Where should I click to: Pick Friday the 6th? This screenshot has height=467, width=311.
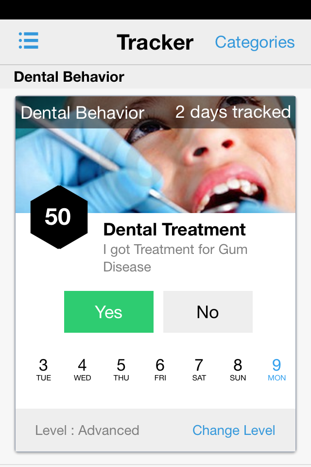[x=160, y=369]
